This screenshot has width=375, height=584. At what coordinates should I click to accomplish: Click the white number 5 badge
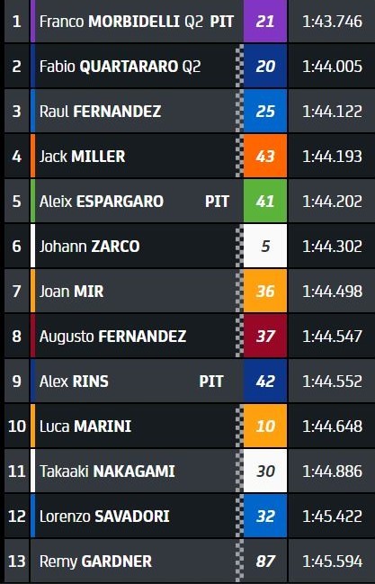[x=265, y=247]
